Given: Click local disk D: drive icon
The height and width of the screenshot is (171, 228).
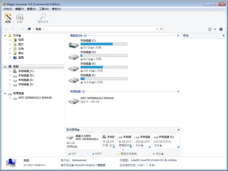Looking at the screenshot, I should point(74,57).
